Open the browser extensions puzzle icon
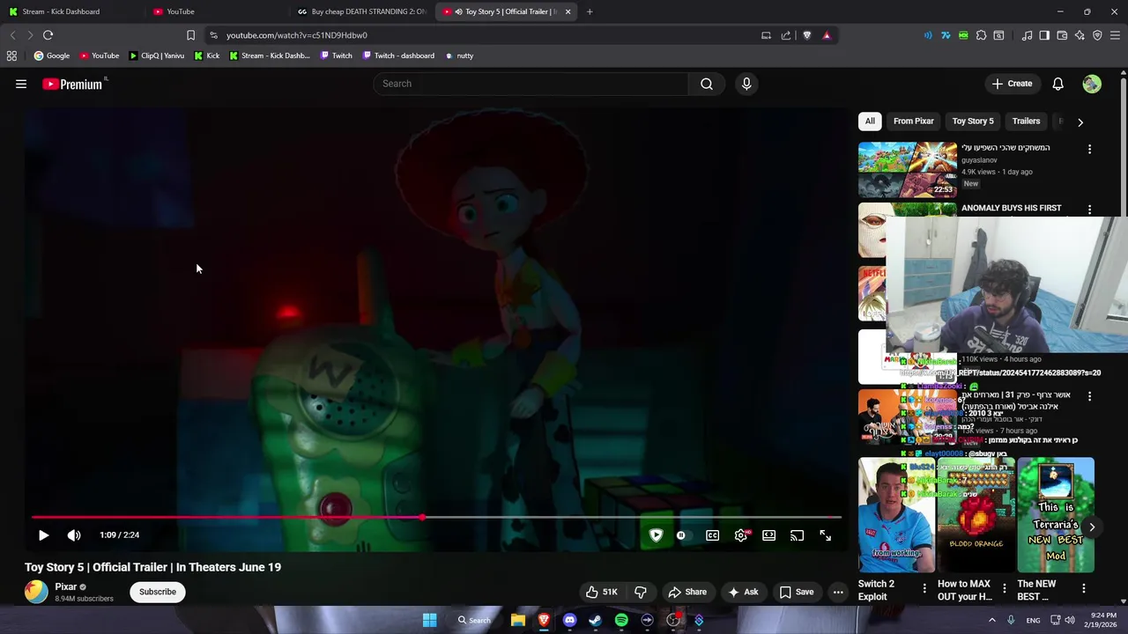 pos(981,35)
